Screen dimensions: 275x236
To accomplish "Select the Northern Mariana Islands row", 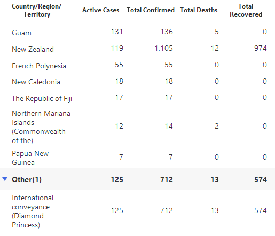I will (x=137, y=127).
